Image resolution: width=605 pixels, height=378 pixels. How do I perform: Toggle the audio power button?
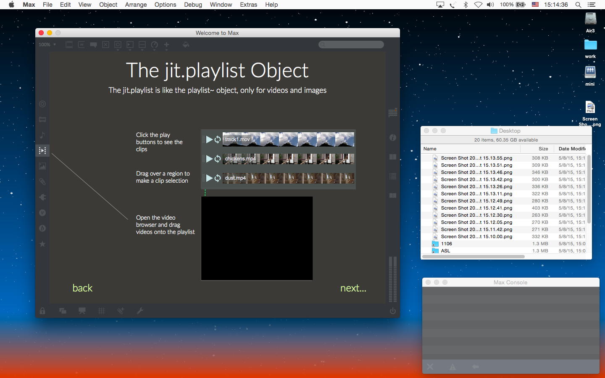click(393, 311)
